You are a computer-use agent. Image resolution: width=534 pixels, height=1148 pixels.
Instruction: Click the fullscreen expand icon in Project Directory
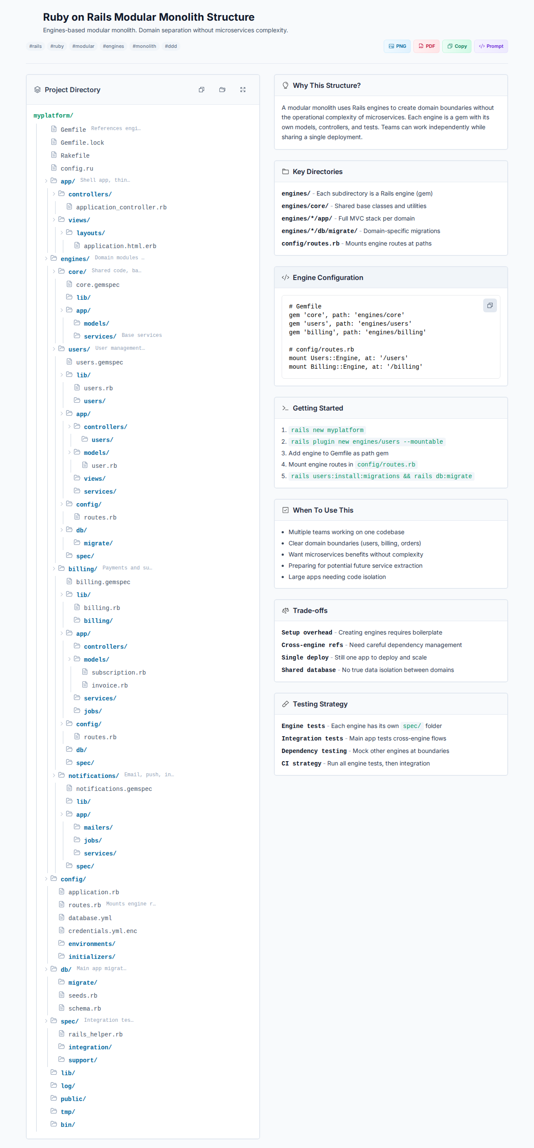pyautogui.click(x=243, y=90)
